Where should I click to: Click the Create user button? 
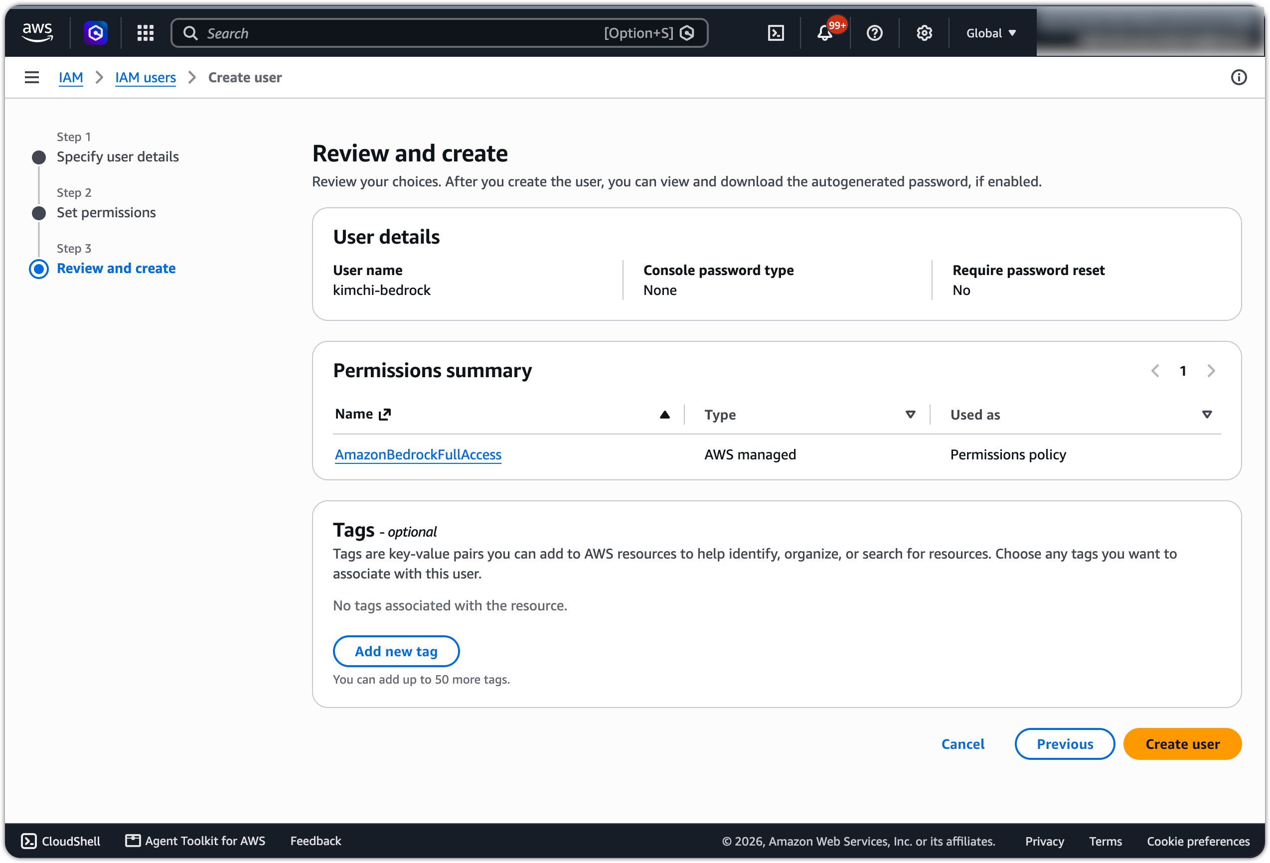(x=1182, y=744)
